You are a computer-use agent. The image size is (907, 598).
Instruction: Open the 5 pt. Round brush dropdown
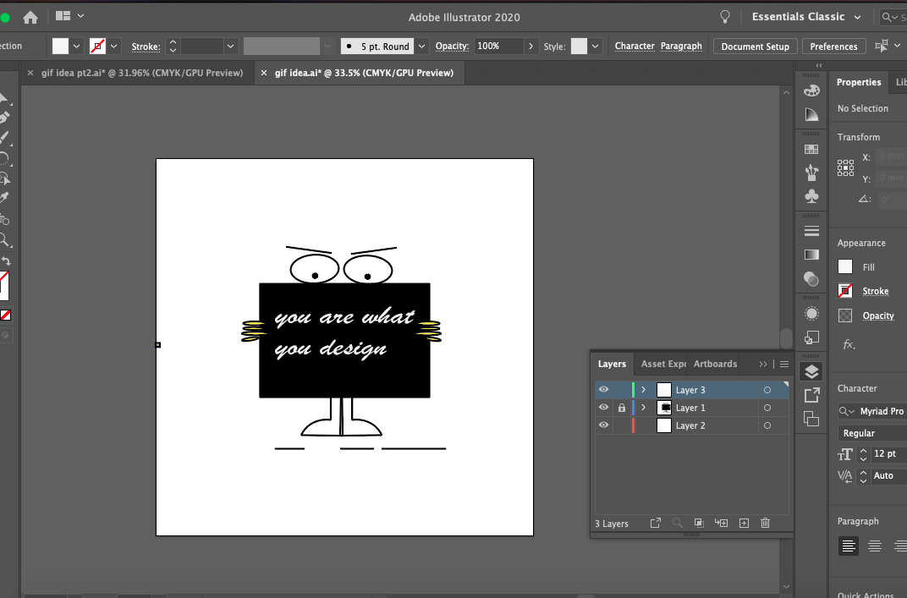(x=421, y=47)
